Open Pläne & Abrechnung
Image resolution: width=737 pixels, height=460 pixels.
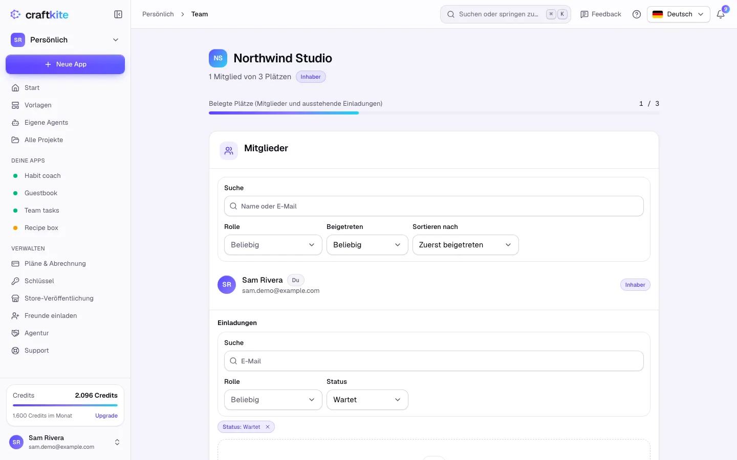(65, 264)
